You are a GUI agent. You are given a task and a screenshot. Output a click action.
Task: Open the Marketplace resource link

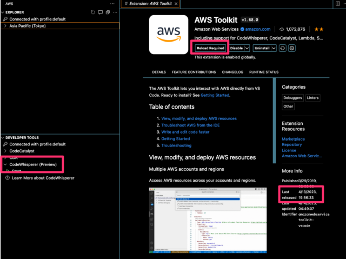pyautogui.click(x=293, y=139)
